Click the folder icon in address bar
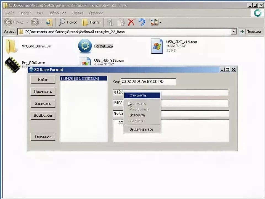The width and height of the screenshot is (265, 199). tap(21, 32)
